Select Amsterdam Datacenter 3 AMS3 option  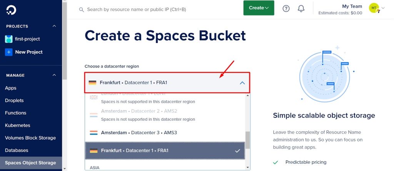[x=165, y=133]
